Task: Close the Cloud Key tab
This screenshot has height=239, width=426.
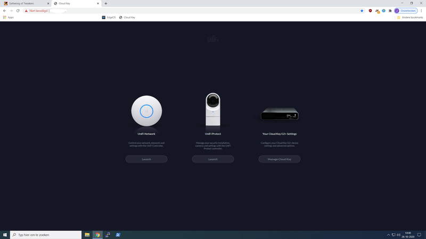Action: point(98,4)
